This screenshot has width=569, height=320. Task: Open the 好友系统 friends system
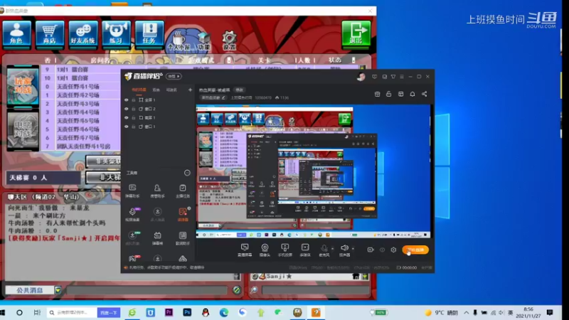point(83,33)
